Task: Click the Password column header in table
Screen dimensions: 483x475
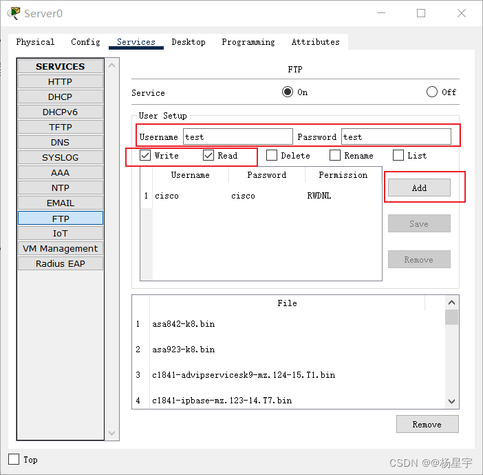Action: pyautogui.click(x=267, y=175)
